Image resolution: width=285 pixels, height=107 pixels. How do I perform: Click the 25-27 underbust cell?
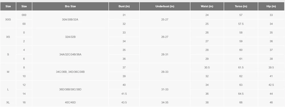(165, 20)
